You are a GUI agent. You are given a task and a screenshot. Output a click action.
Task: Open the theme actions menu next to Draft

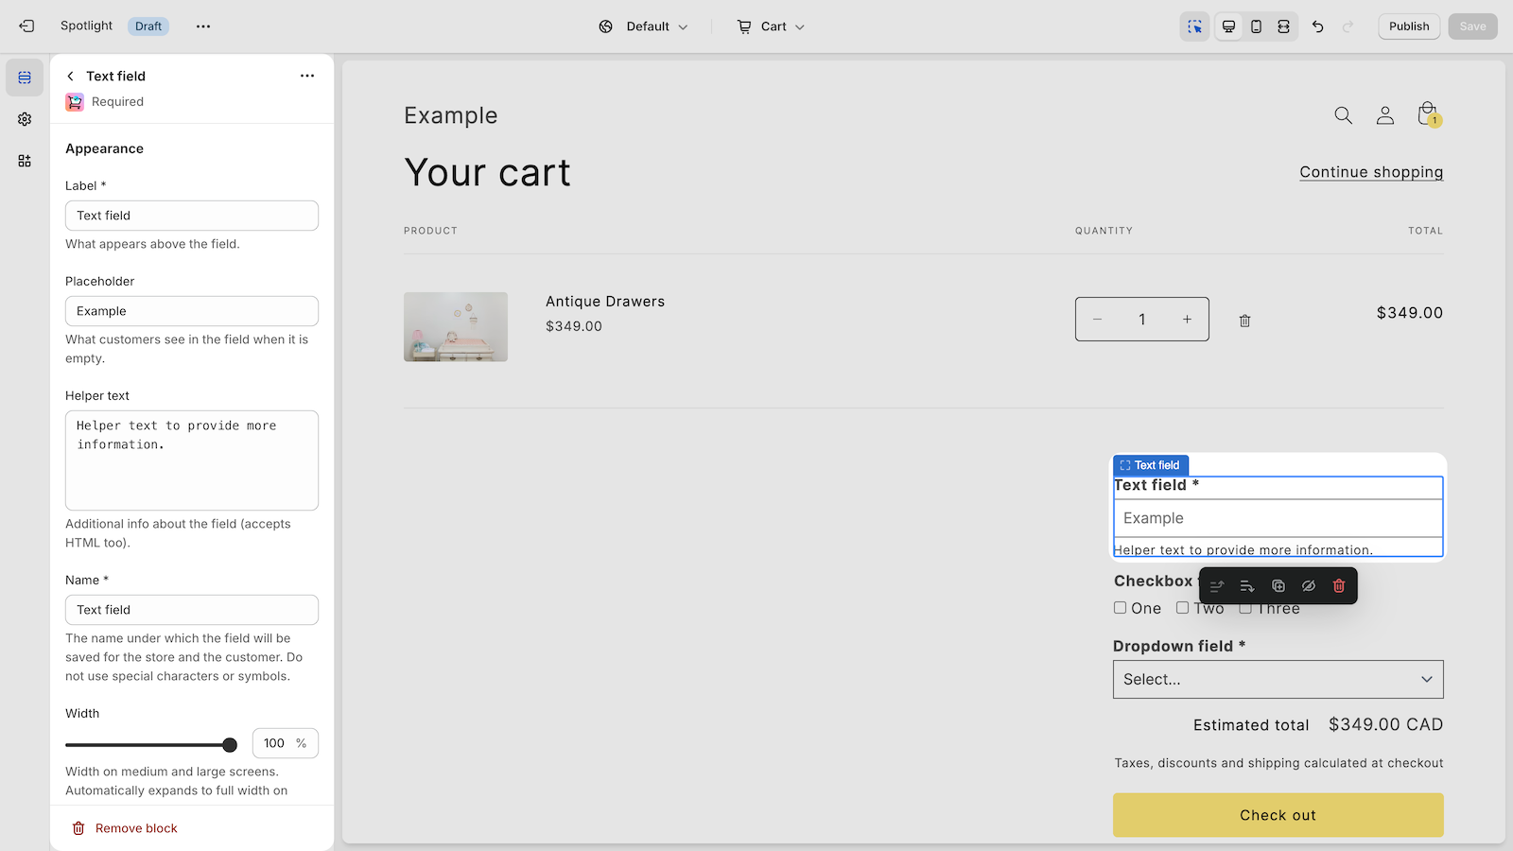203,26
